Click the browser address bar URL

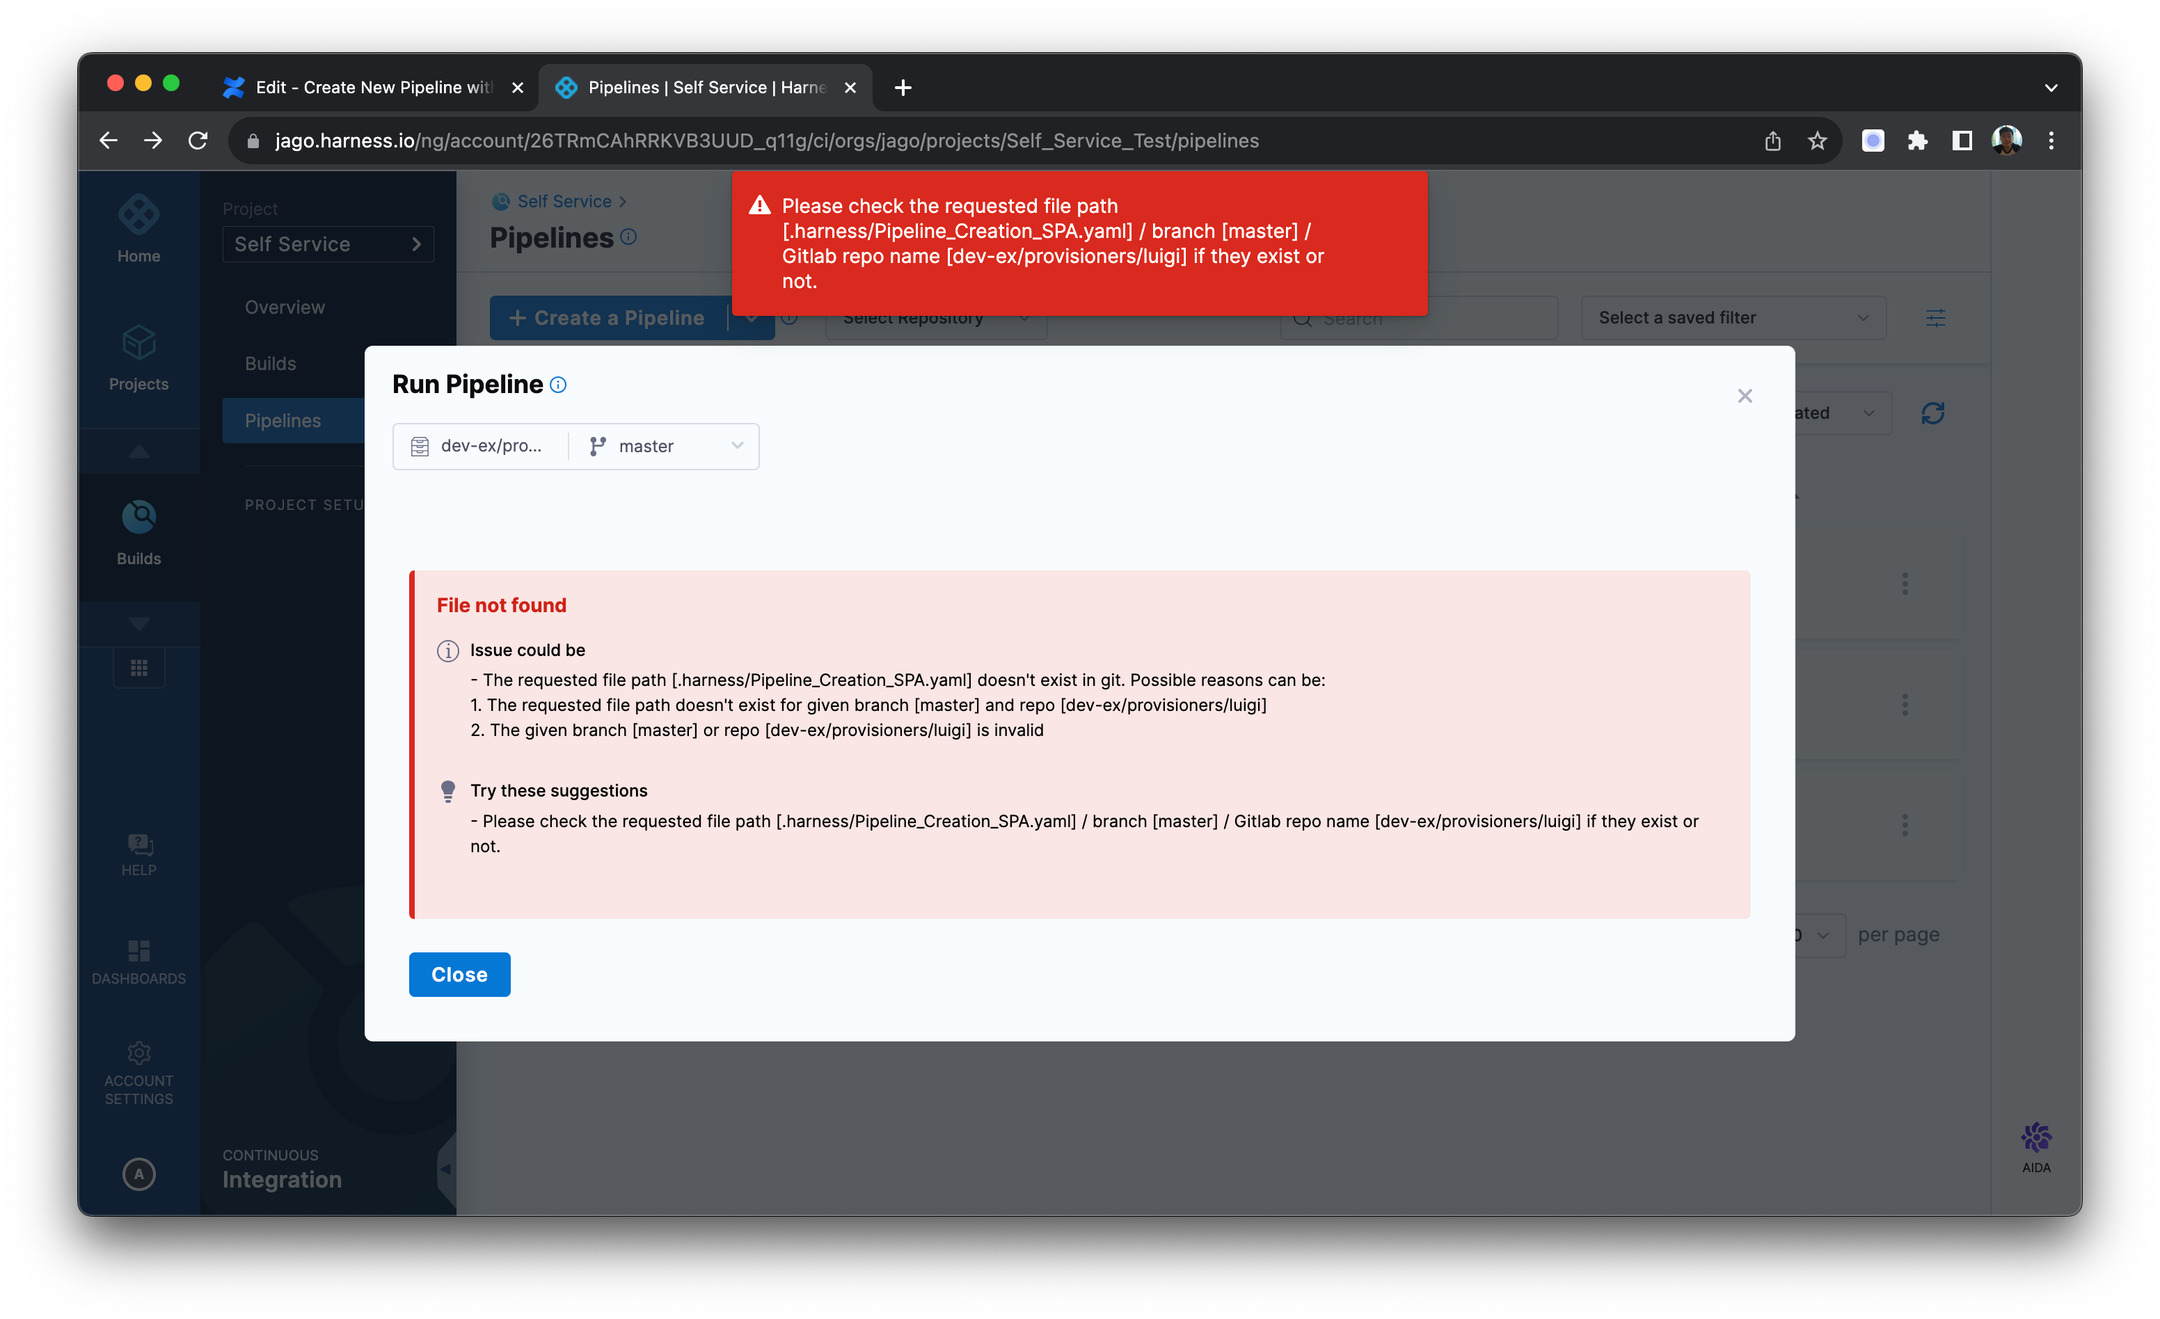coord(767,141)
